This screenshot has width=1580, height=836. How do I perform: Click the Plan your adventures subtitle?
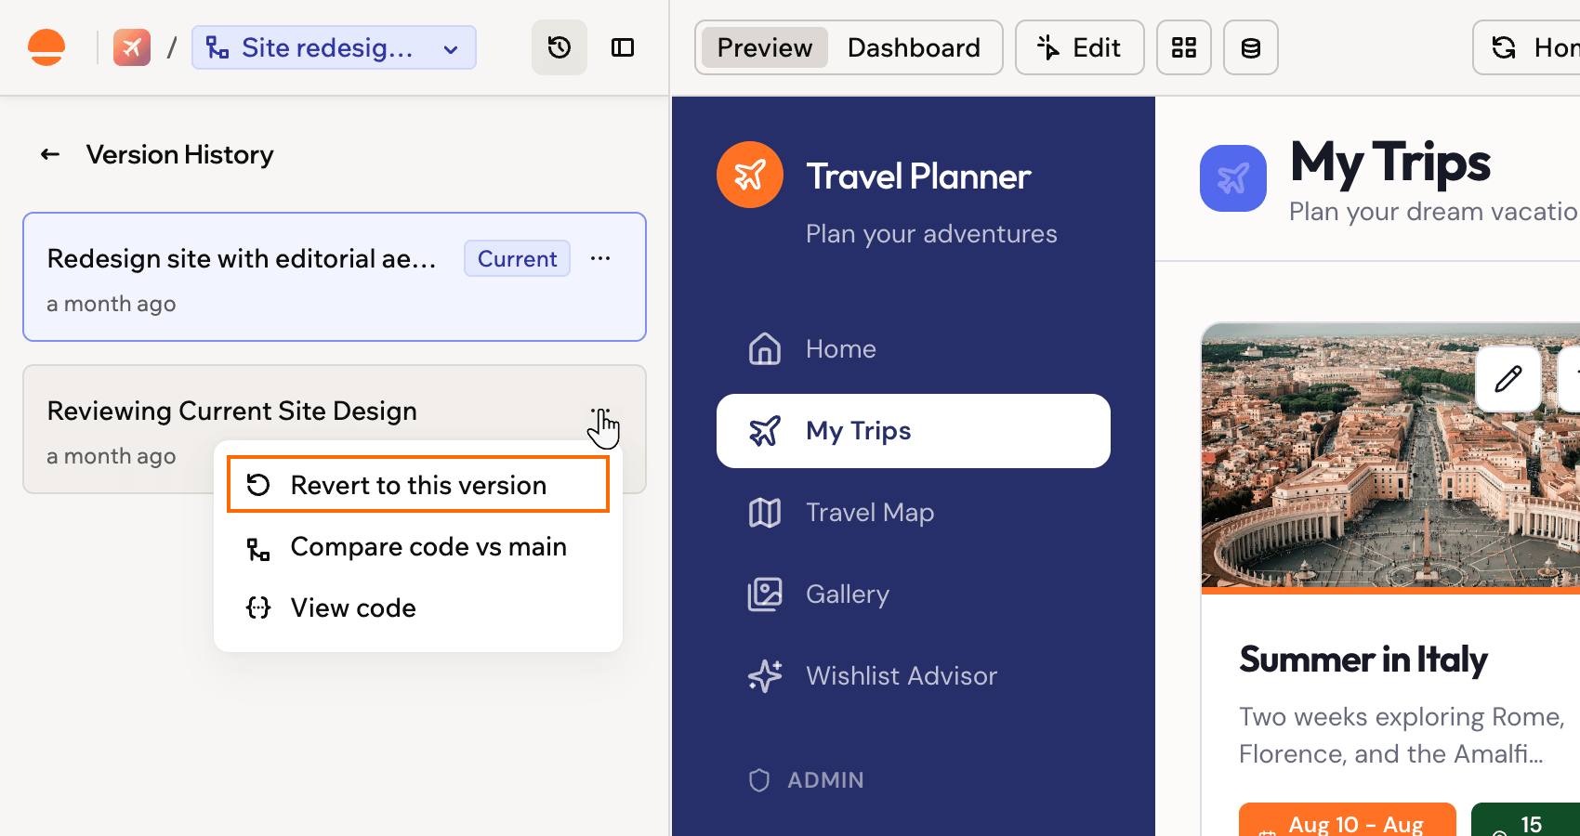point(931,234)
